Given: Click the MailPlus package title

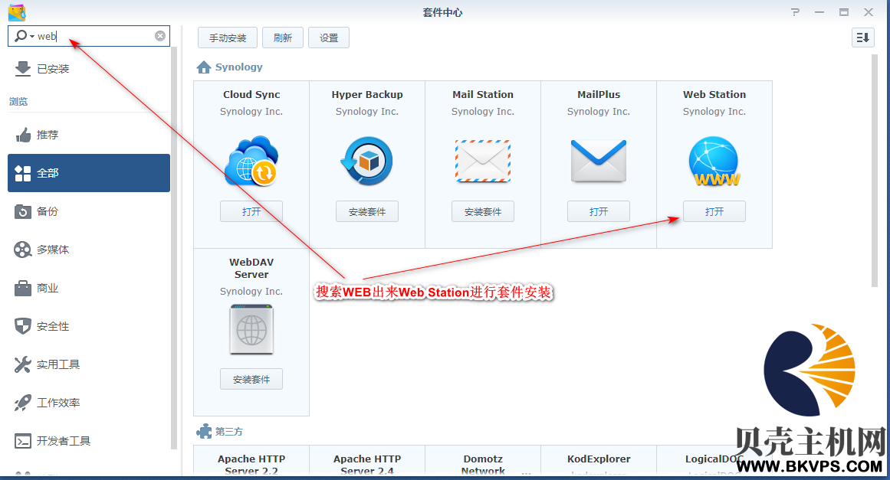Looking at the screenshot, I should pyautogui.click(x=599, y=95).
